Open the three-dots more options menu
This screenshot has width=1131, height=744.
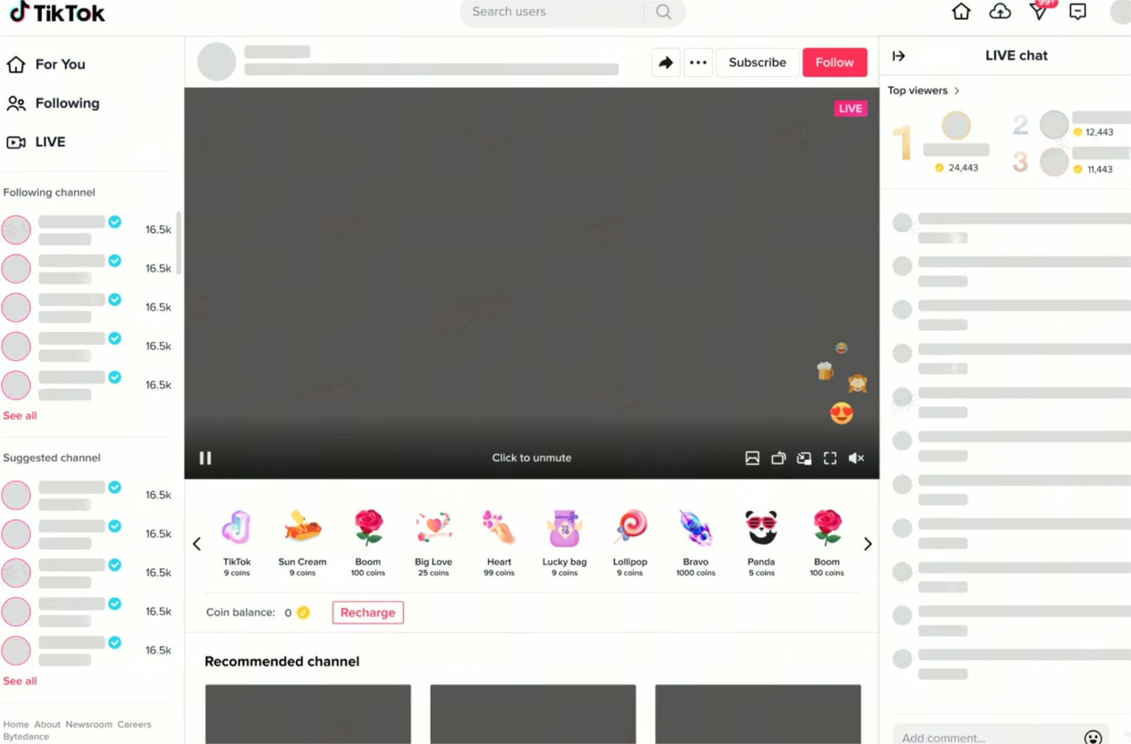(698, 62)
